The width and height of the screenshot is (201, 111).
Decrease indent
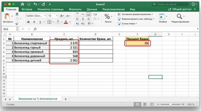click(78, 24)
